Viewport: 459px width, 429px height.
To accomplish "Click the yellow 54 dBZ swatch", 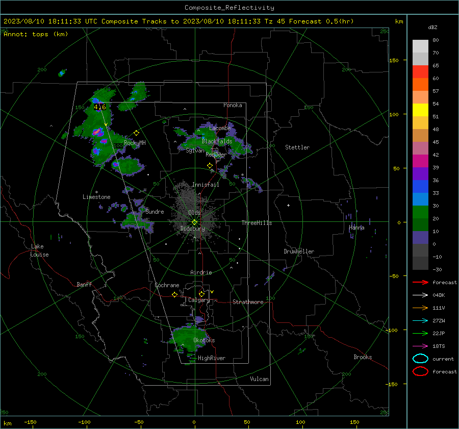I will [420, 110].
